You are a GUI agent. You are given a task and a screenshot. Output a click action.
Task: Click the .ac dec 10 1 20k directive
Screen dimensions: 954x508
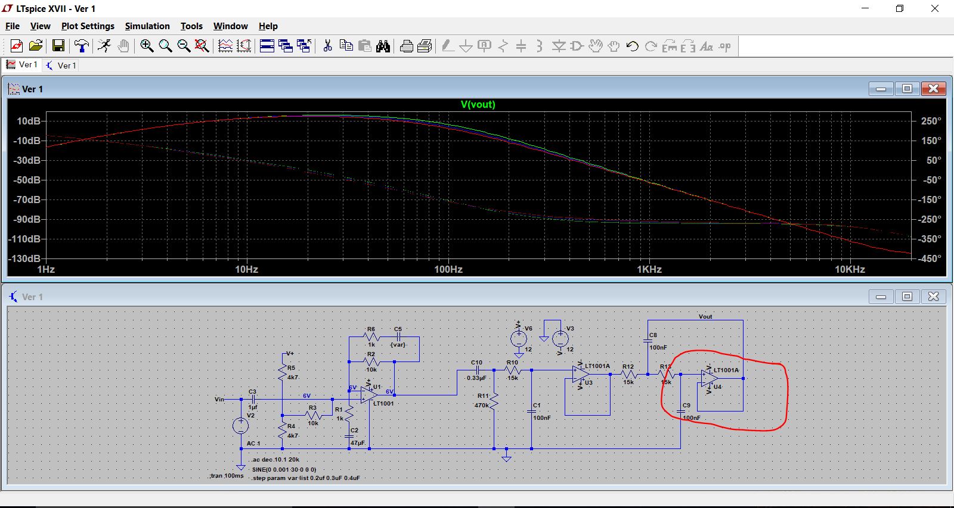pos(275,459)
